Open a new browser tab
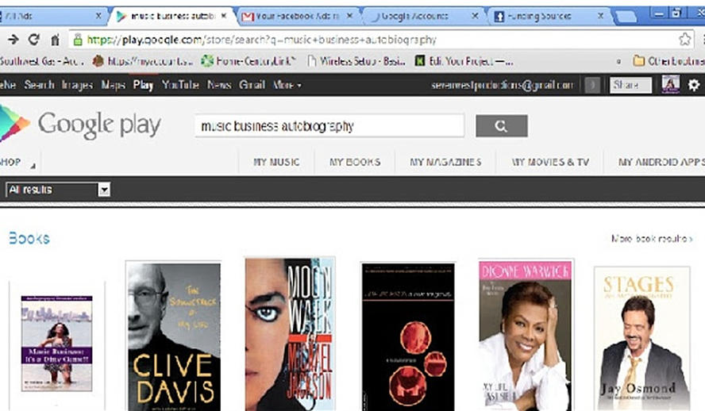705x411 pixels. pyautogui.click(x=626, y=17)
